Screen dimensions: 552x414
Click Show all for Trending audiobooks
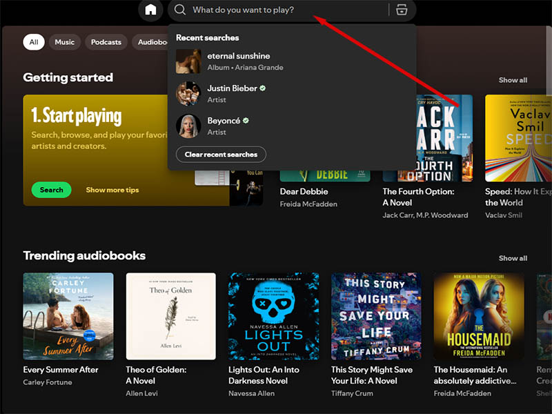513,258
